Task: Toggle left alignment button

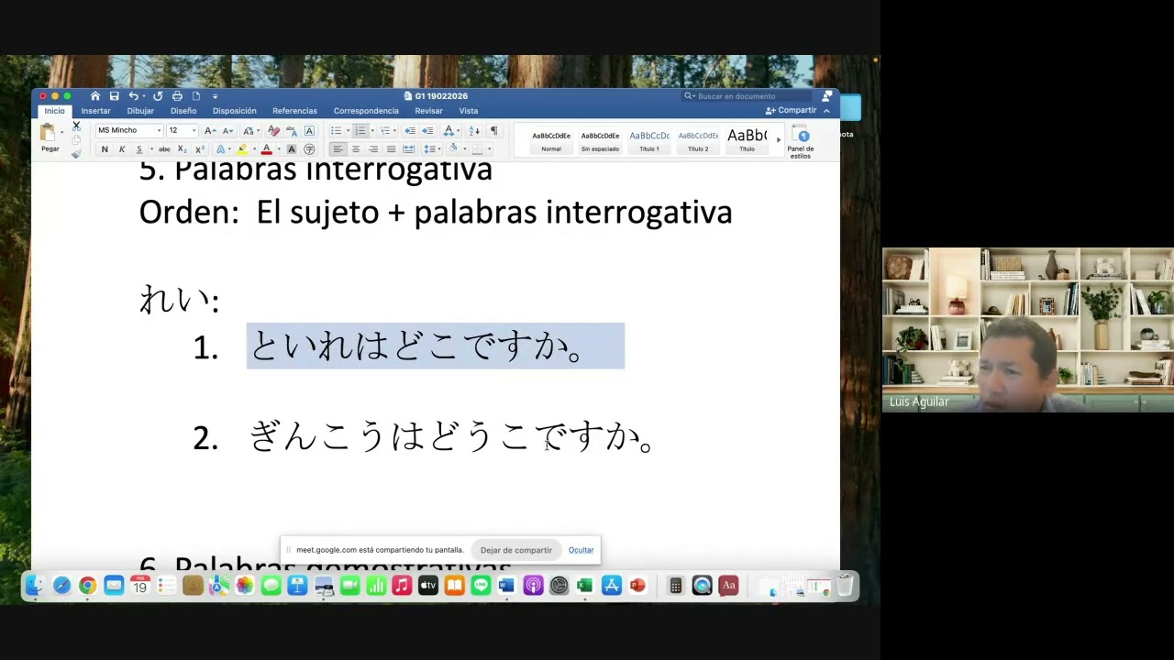Action: 338,149
